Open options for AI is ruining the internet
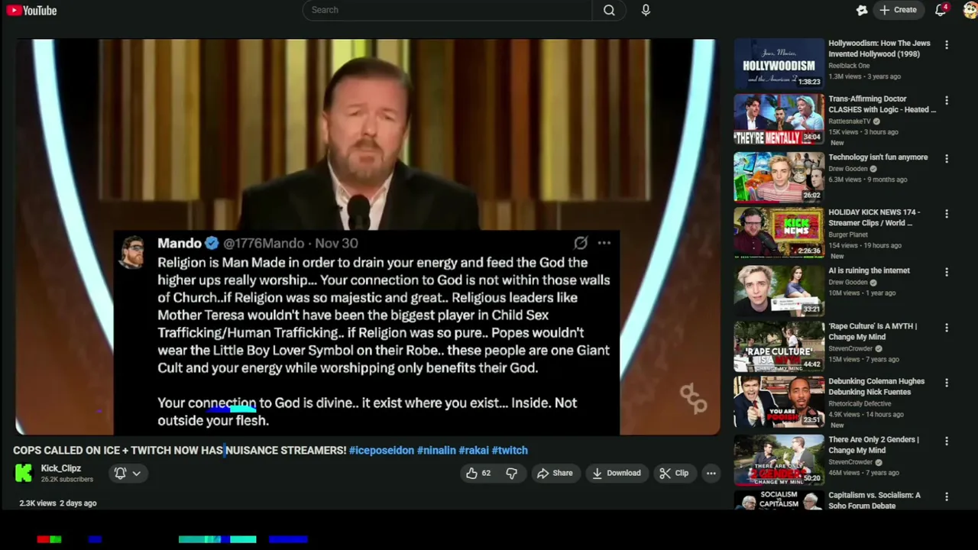The height and width of the screenshot is (550, 978). tap(947, 272)
